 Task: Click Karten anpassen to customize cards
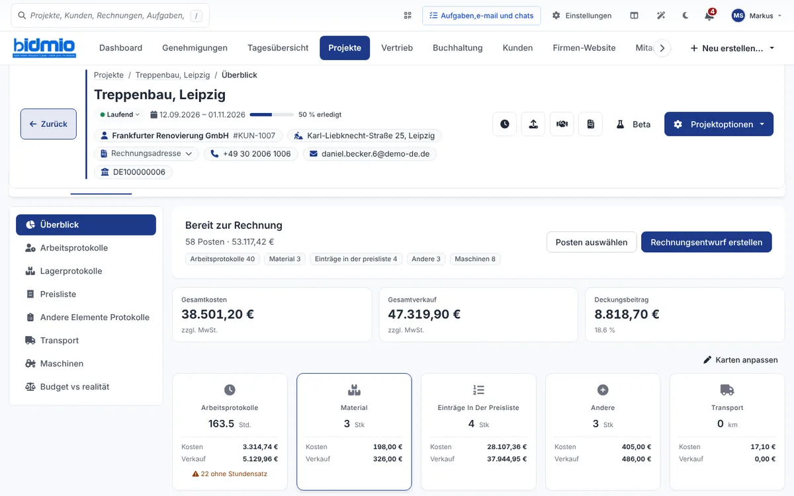click(740, 360)
